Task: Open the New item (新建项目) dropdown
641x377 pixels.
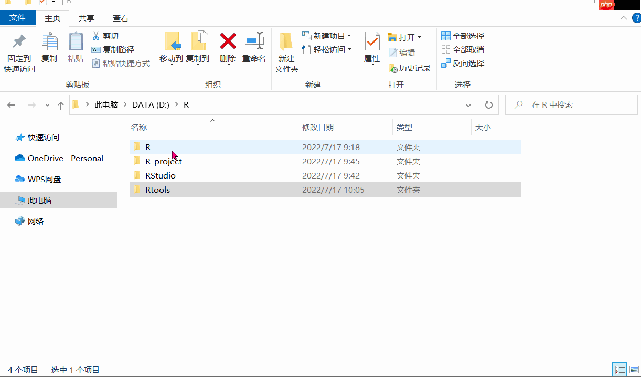Action: [327, 36]
